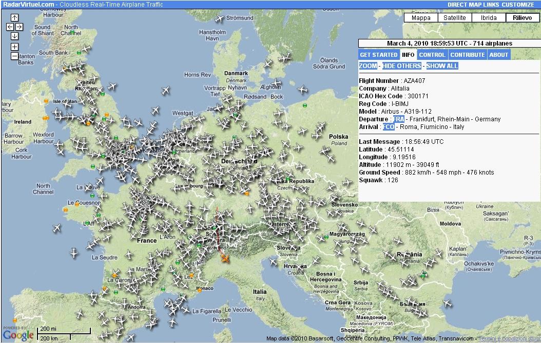541x343 pixels.
Task: Zoom in using the plus button
Action: click(x=14, y=47)
